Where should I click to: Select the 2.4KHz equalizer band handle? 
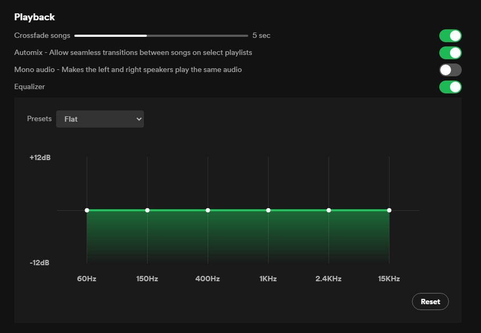click(329, 210)
